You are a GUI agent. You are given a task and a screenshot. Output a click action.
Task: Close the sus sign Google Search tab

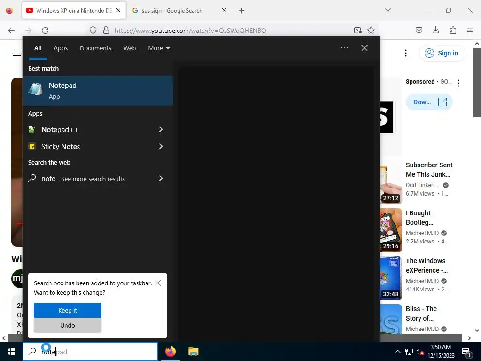coord(224,10)
